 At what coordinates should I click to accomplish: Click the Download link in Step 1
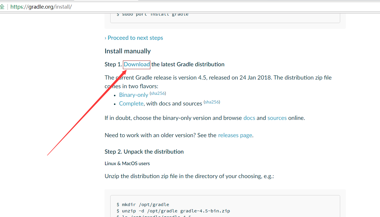point(137,64)
